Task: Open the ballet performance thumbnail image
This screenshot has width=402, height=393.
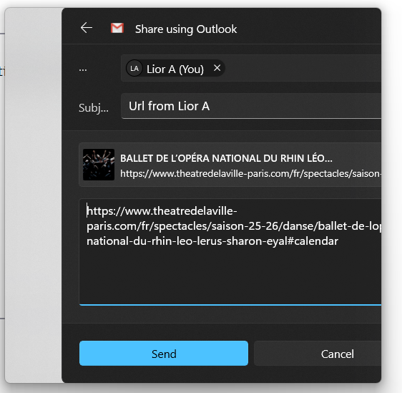Action: click(x=99, y=165)
